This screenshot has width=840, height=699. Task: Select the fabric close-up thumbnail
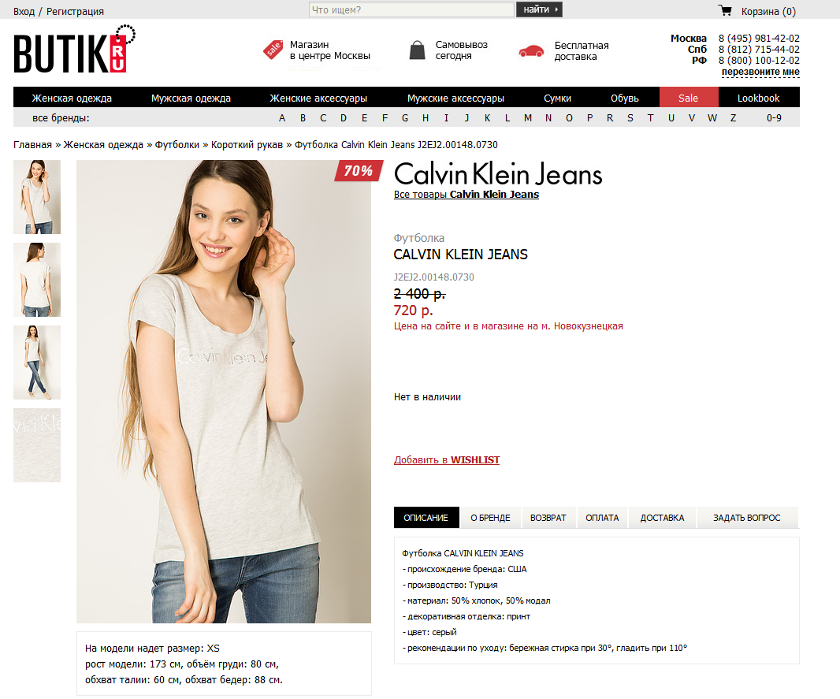(37, 445)
